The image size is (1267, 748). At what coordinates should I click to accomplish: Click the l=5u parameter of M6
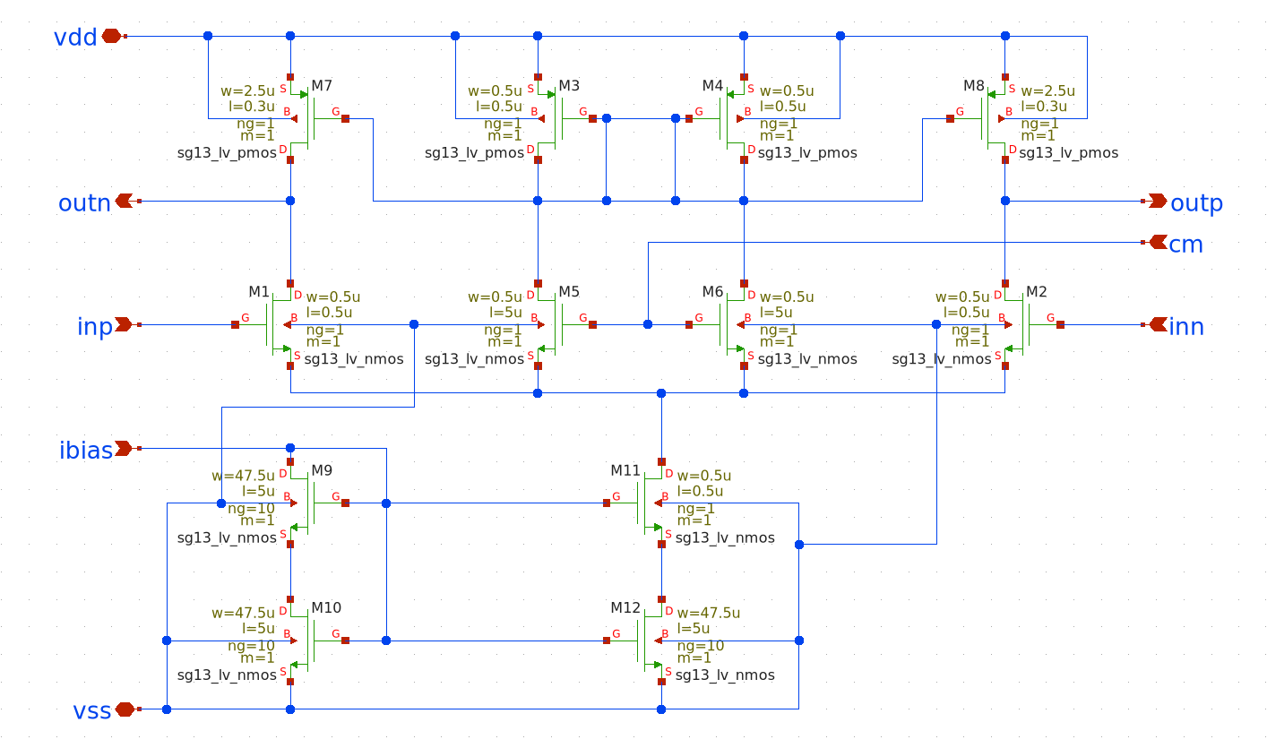[x=774, y=313]
